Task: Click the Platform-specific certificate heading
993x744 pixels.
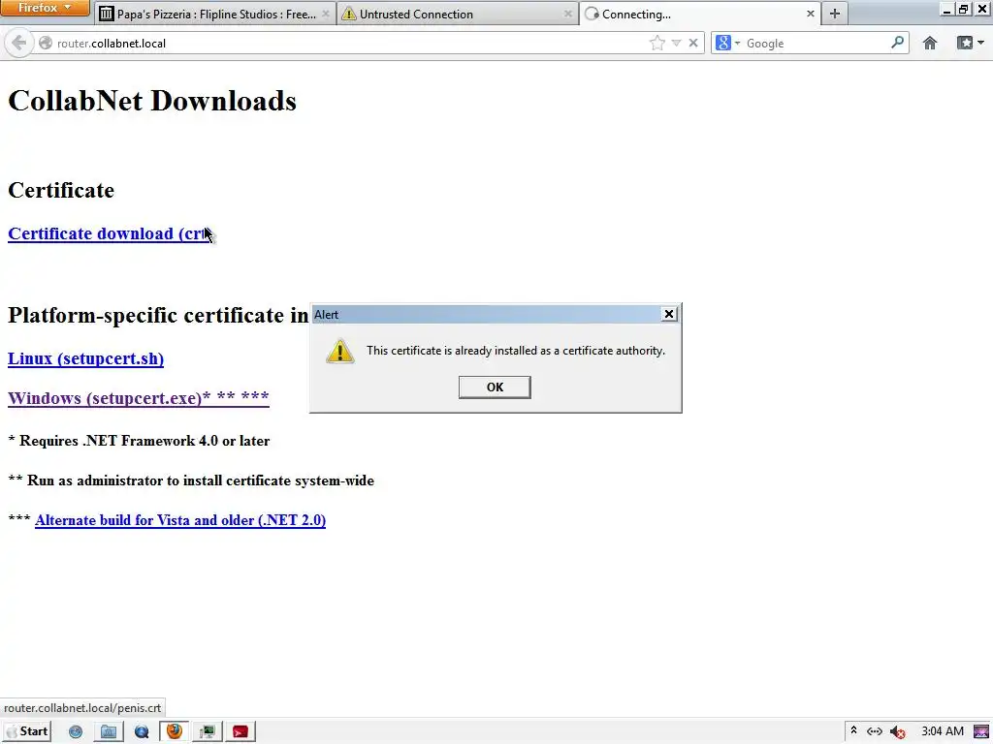Action: (x=158, y=315)
